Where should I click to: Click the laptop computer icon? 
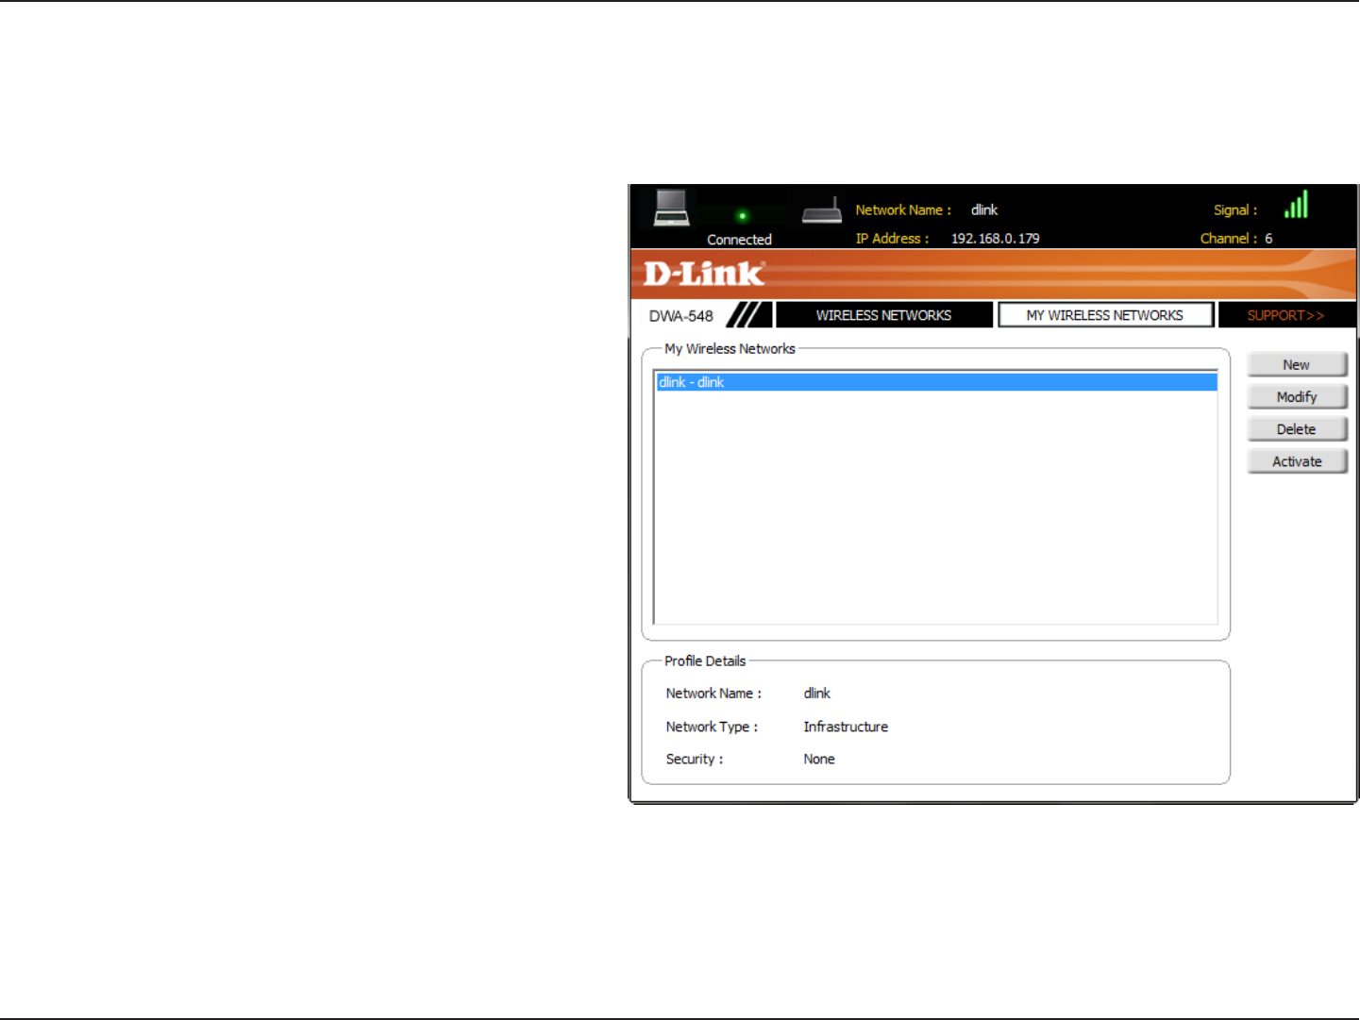pyautogui.click(x=671, y=208)
